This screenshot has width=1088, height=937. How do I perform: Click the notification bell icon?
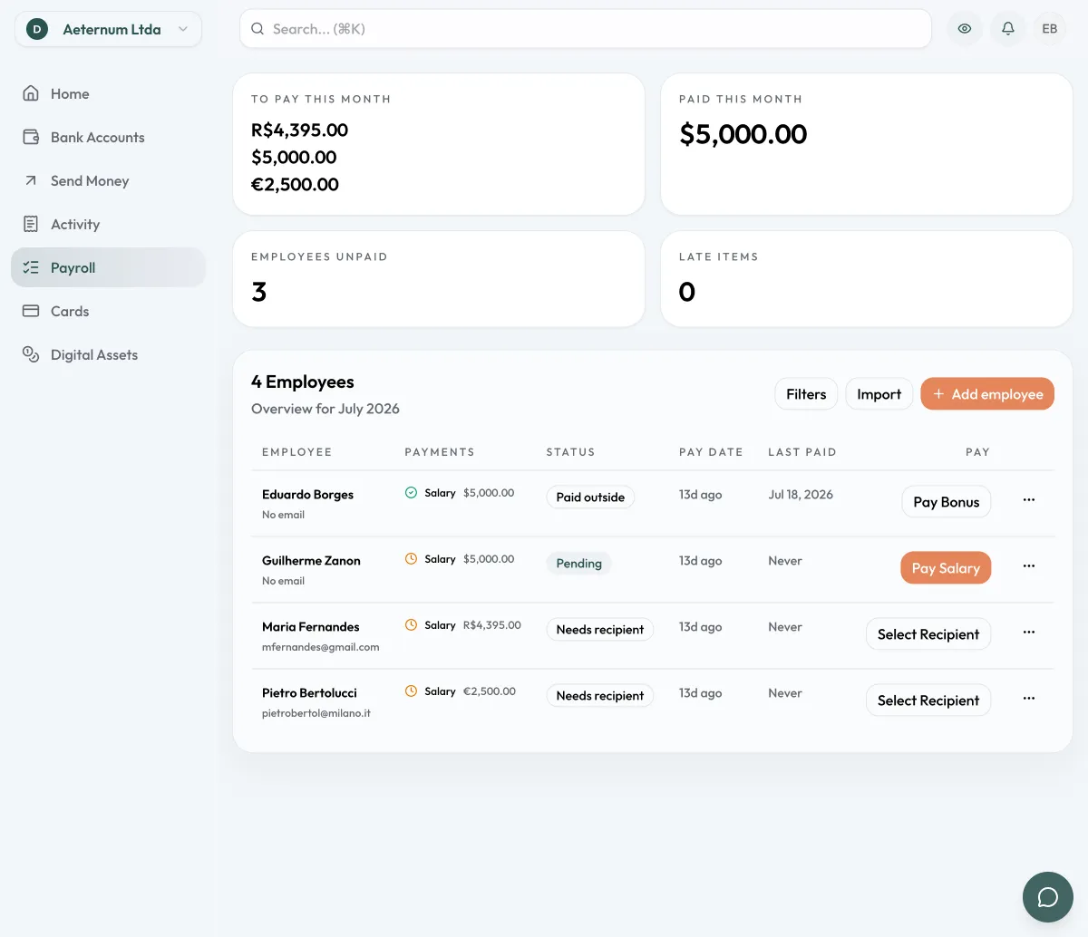1007,29
